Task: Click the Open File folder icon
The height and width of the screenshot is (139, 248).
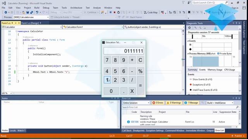Action: coord(24,12)
